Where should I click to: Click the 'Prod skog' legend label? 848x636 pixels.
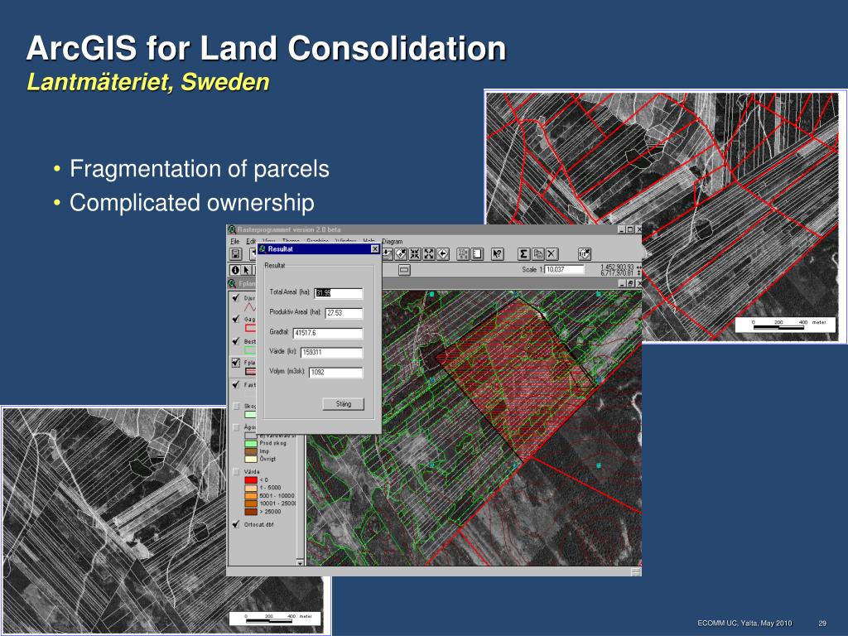tap(273, 444)
